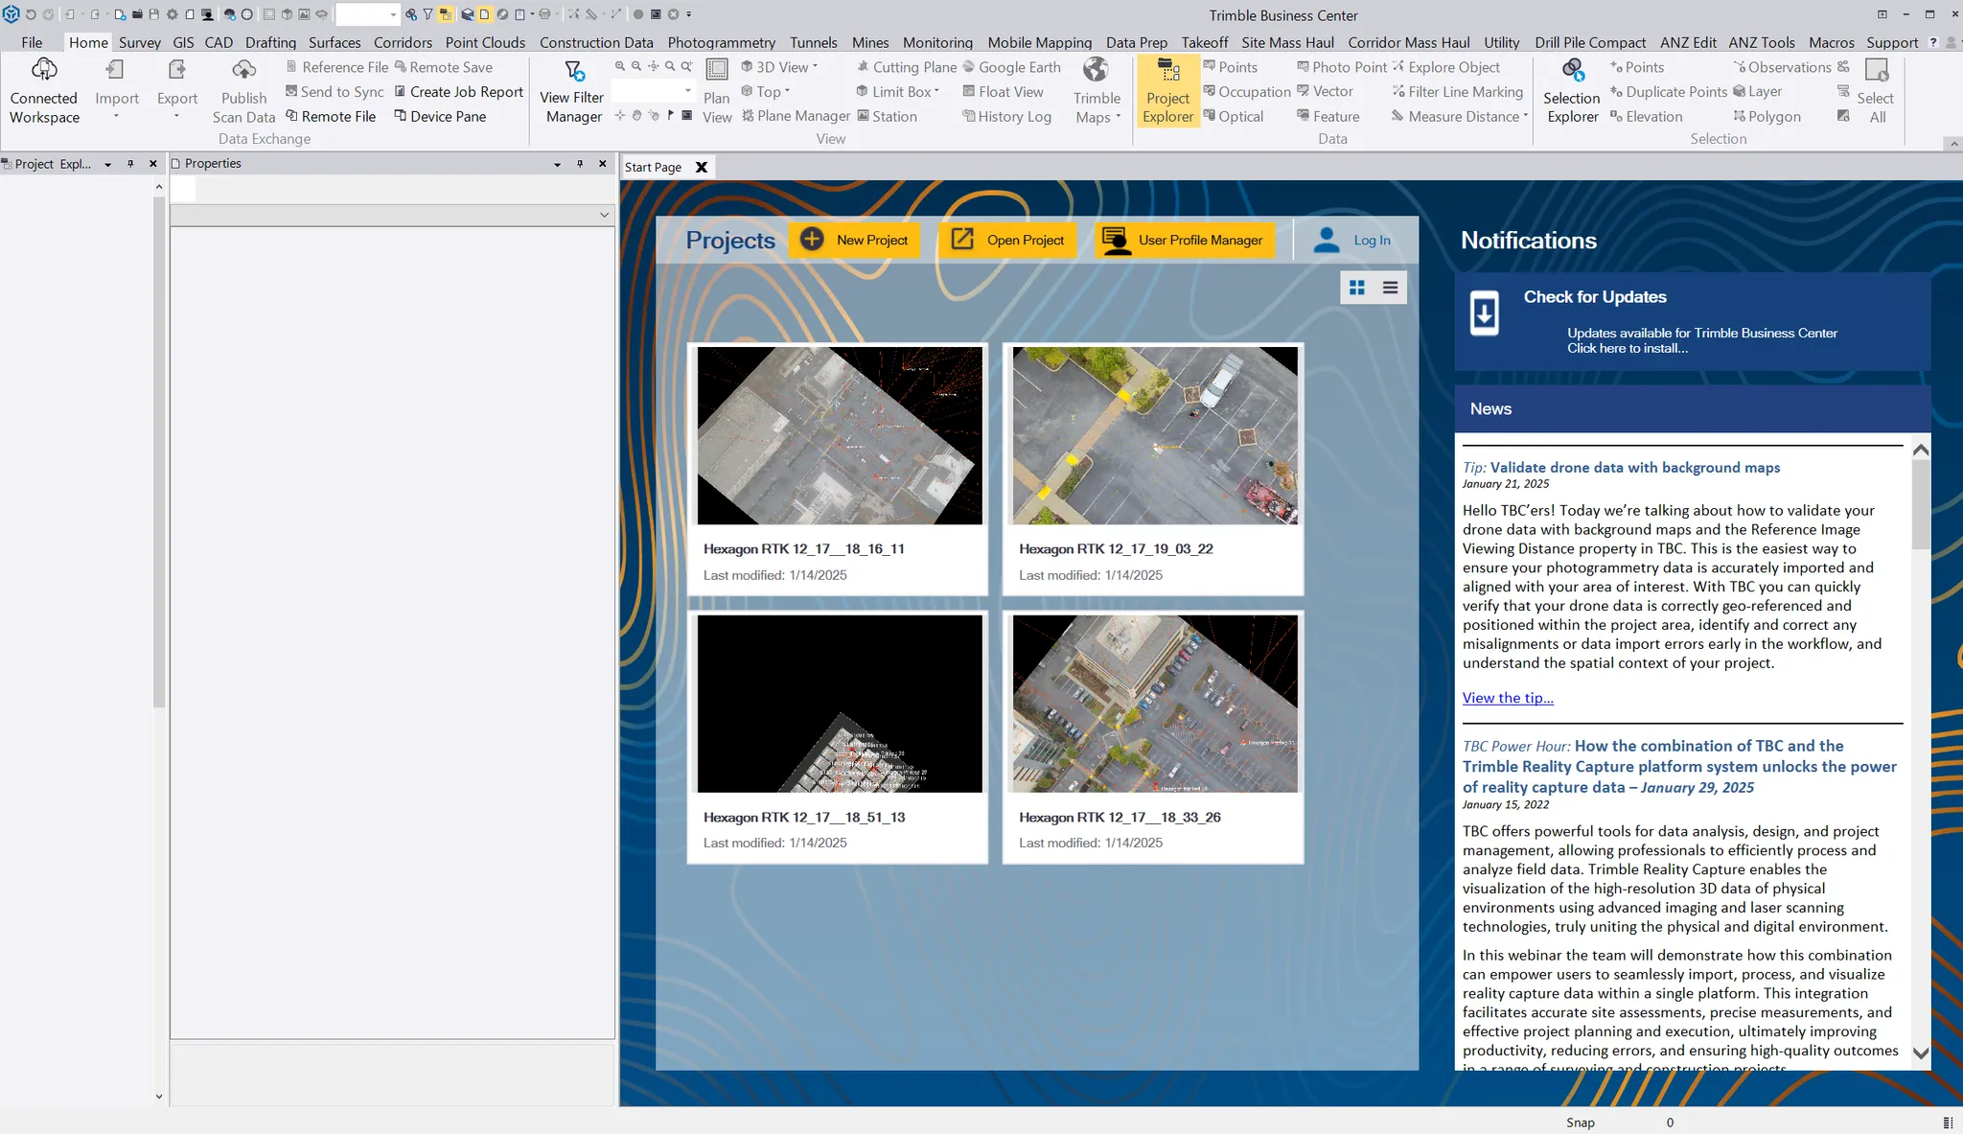1963x1134 pixels.
Task: Open the History Log
Action: click(1006, 116)
